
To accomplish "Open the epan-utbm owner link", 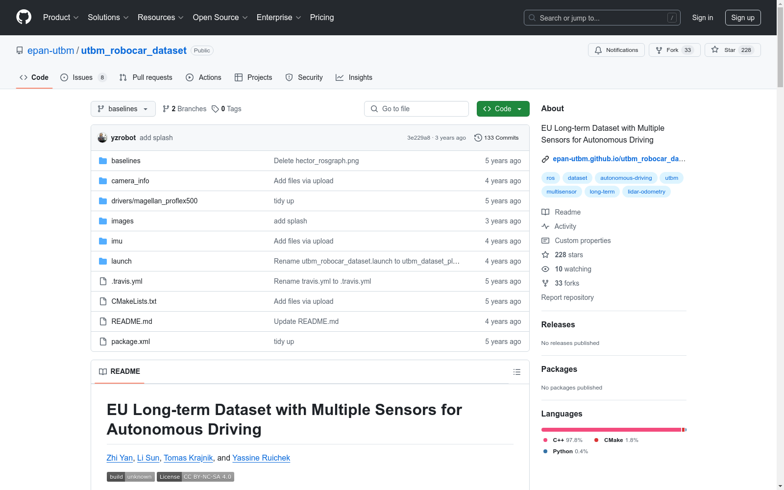I will [x=51, y=50].
